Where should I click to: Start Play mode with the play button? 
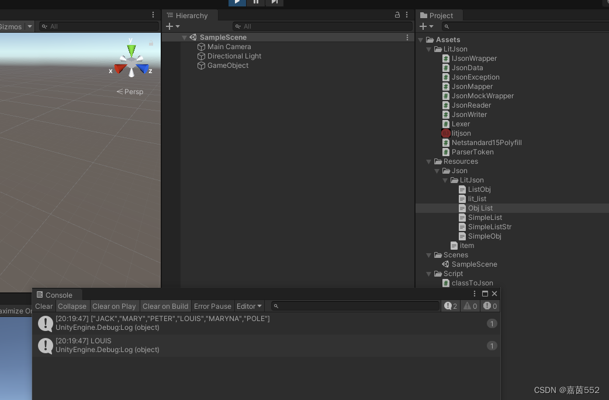237,2
